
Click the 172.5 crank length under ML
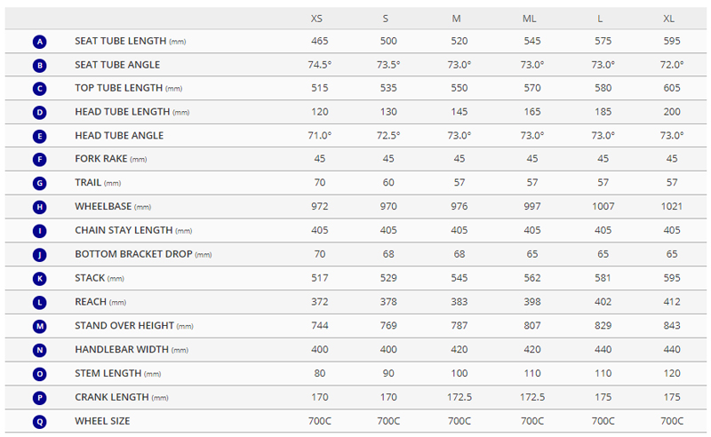click(x=530, y=397)
